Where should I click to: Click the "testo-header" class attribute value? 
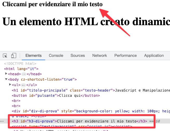(98, 90)
